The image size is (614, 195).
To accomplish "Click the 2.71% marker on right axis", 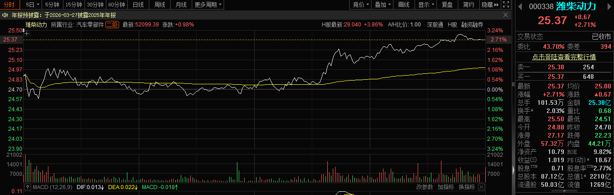I will (x=499, y=40).
